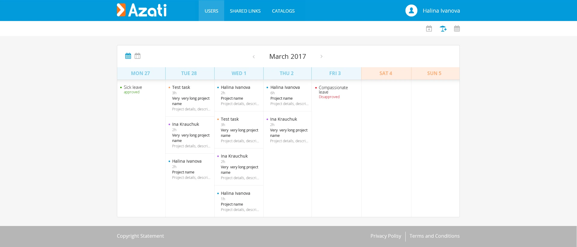Go to previous month arrow
The height and width of the screenshot is (247, 577).
pyautogui.click(x=254, y=56)
